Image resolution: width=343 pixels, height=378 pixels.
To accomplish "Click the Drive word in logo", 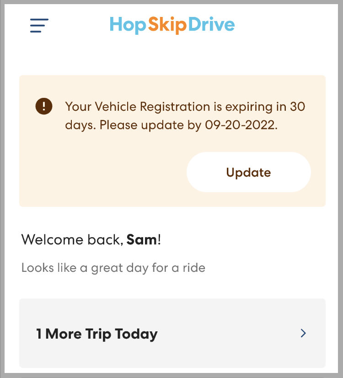I will 211,25.
